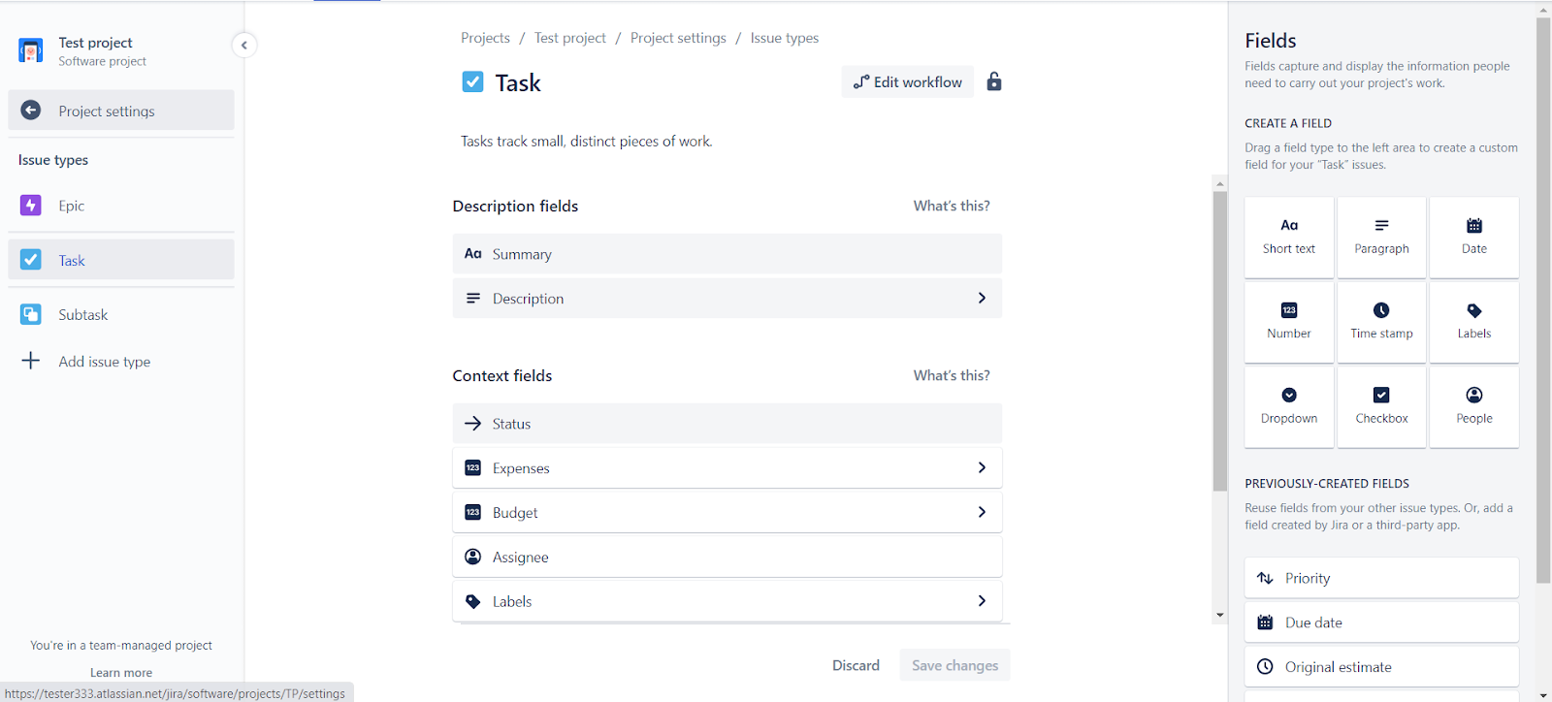Click the Task checkbox icon in the heading
This screenshot has height=702, width=1552.
click(472, 82)
